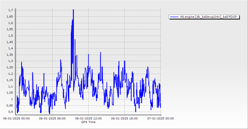
Task: Click the '06-01-2025 12:00' axis label
Action: 88,118
